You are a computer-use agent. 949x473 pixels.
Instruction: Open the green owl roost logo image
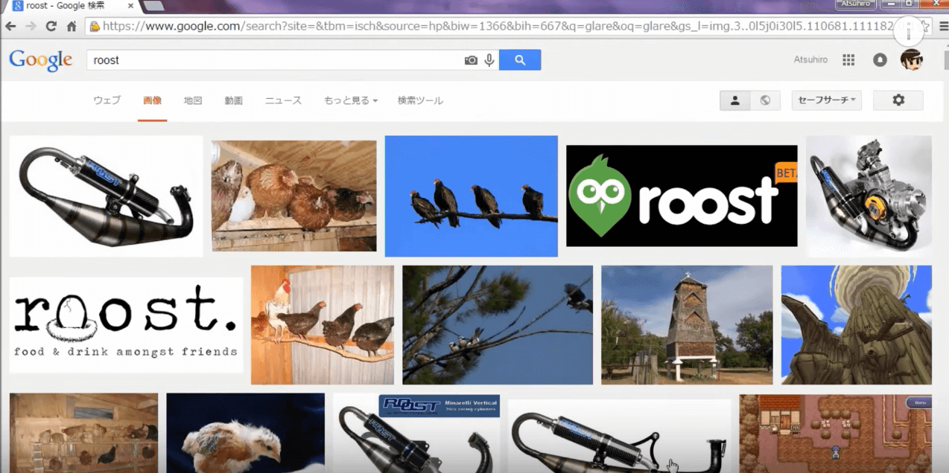681,196
